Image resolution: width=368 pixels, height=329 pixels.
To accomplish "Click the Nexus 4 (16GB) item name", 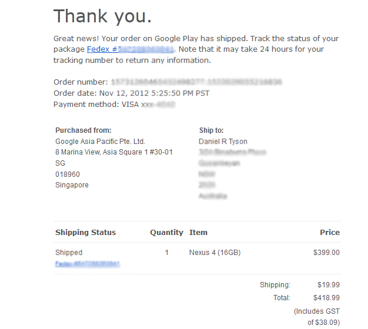I will (215, 253).
